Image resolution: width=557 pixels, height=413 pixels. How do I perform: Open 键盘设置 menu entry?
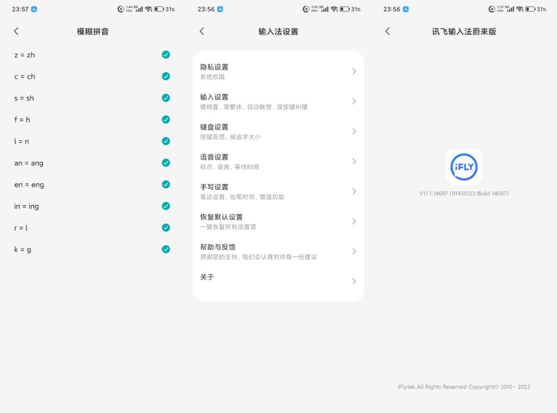pyautogui.click(x=278, y=132)
